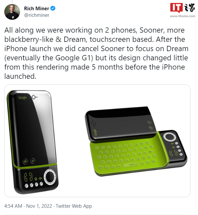
Task: Click the Google logo on the upright phone
Action: click(x=22, y=97)
